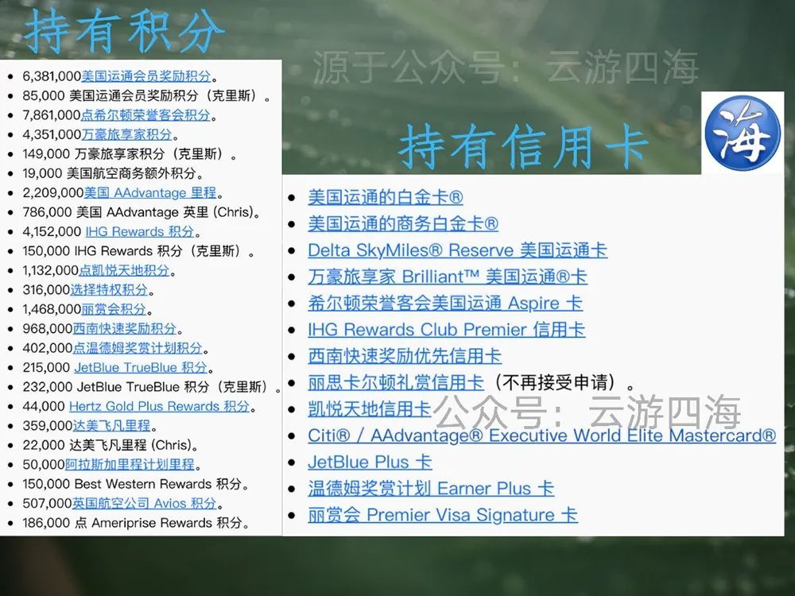The image size is (795, 596).
Task: Open the 西南快速奖励积分 link
Action: coord(125,328)
